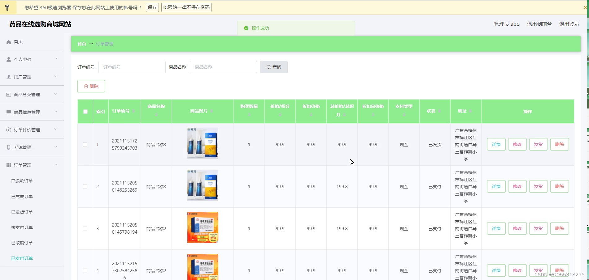Check the checkbox for row 1
The height and width of the screenshot is (280, 589).
[85, 145]
